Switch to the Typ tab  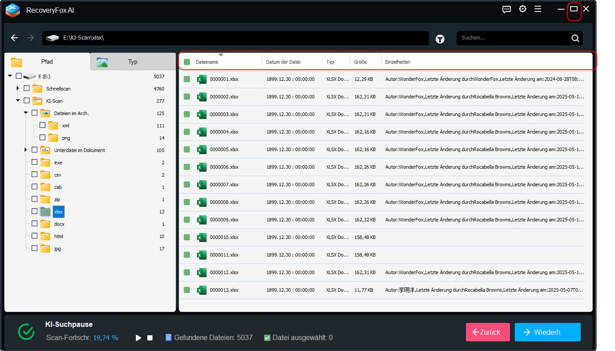coord(133,62)
